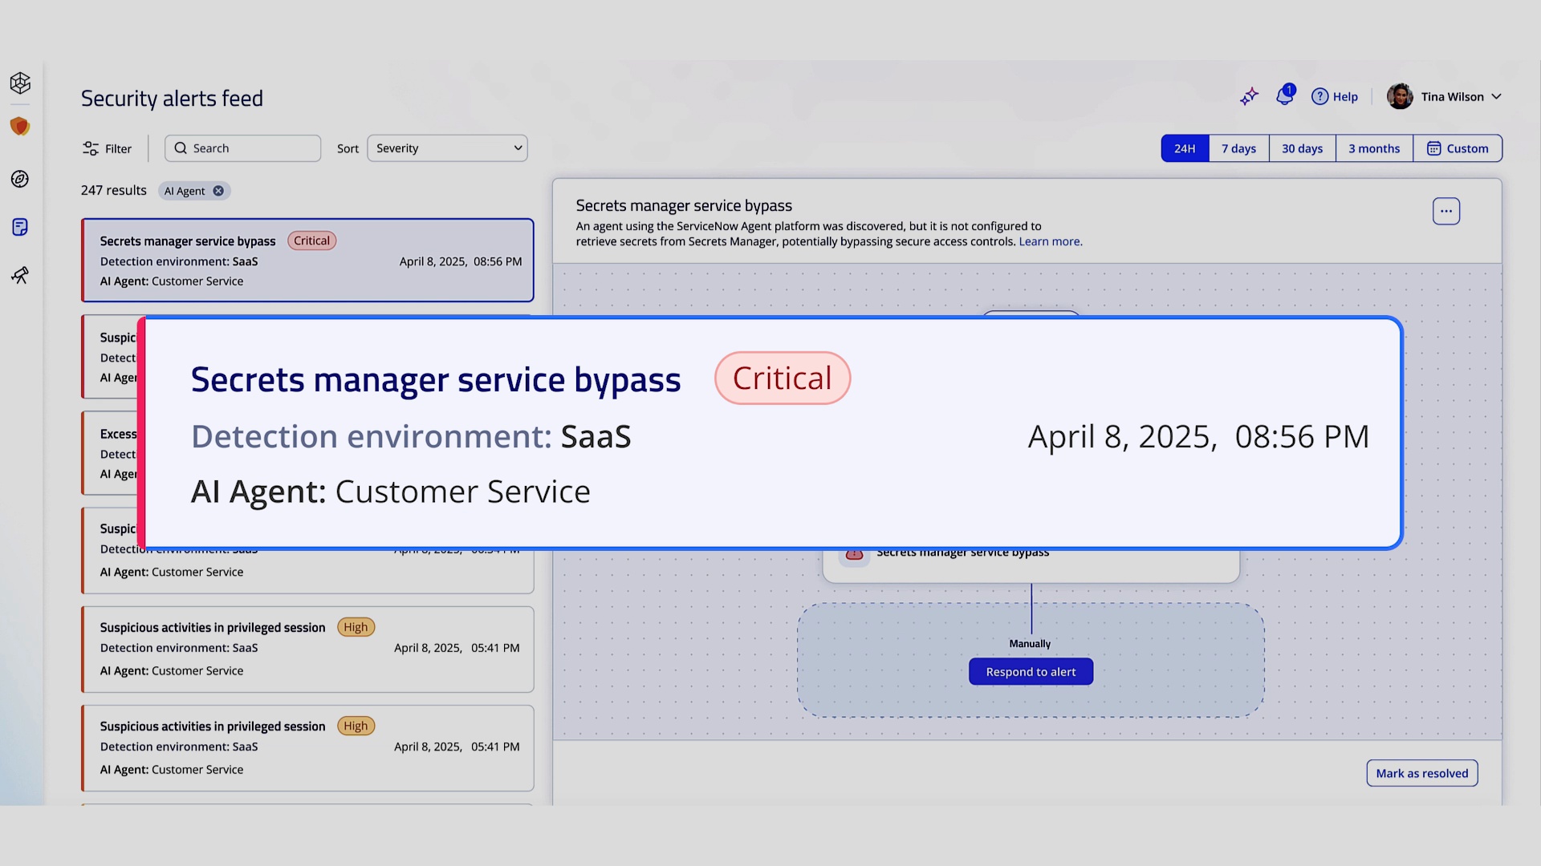Select the blue notes icon in sidebar
The height and width of the screenshot is (866, 1541).
(x=19, y=227)
